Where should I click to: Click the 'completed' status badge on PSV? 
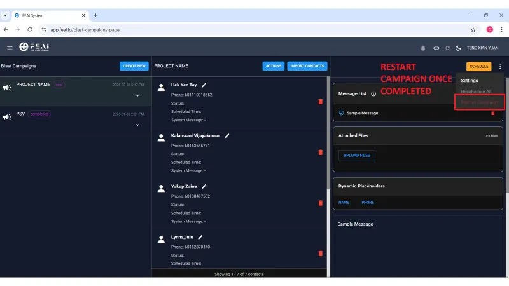pyautogui.click(x=39, y=114)
